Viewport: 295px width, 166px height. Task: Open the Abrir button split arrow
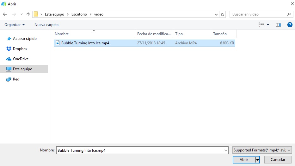257,160
